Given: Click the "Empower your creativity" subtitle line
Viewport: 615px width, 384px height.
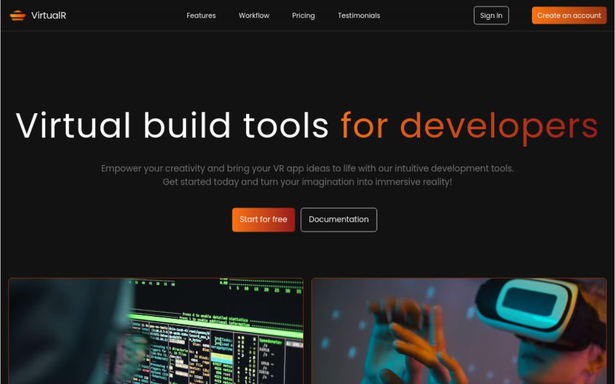Looking at the screenshot, I should point(307,168).
